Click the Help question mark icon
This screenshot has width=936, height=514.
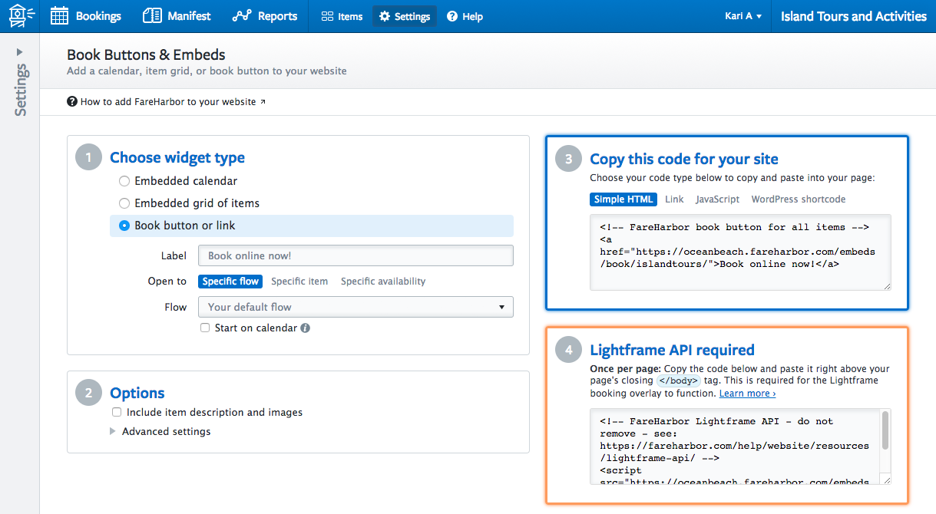452,16
